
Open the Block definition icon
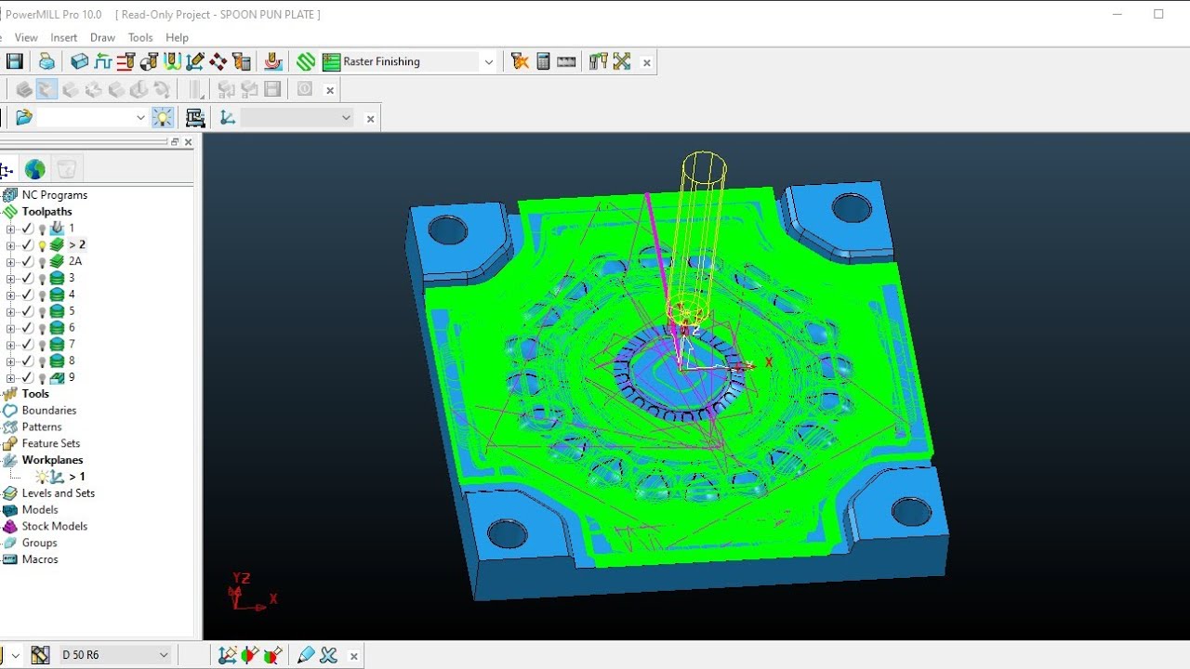pos(80,61)
